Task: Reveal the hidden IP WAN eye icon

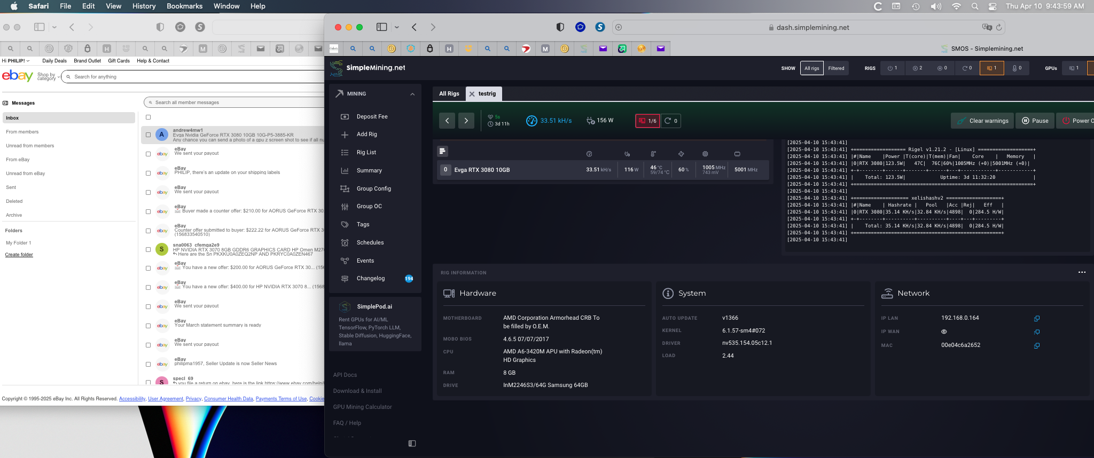Action: (x=944, y=331)
